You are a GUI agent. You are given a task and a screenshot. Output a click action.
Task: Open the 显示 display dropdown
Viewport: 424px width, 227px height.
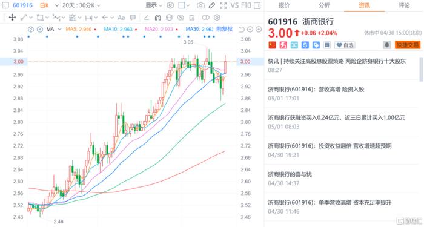[154, 5]
